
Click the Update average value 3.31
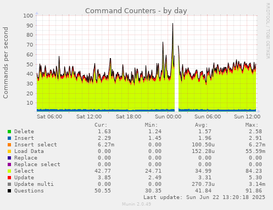tap(205, 178)
